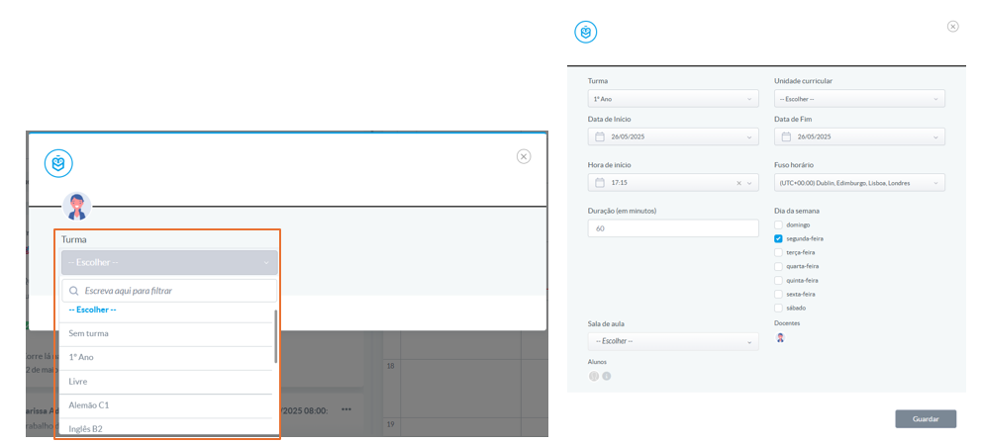Viewport: 982px width, 445px height.
Task: Click the 'Docentes' label
Action: 787,323
